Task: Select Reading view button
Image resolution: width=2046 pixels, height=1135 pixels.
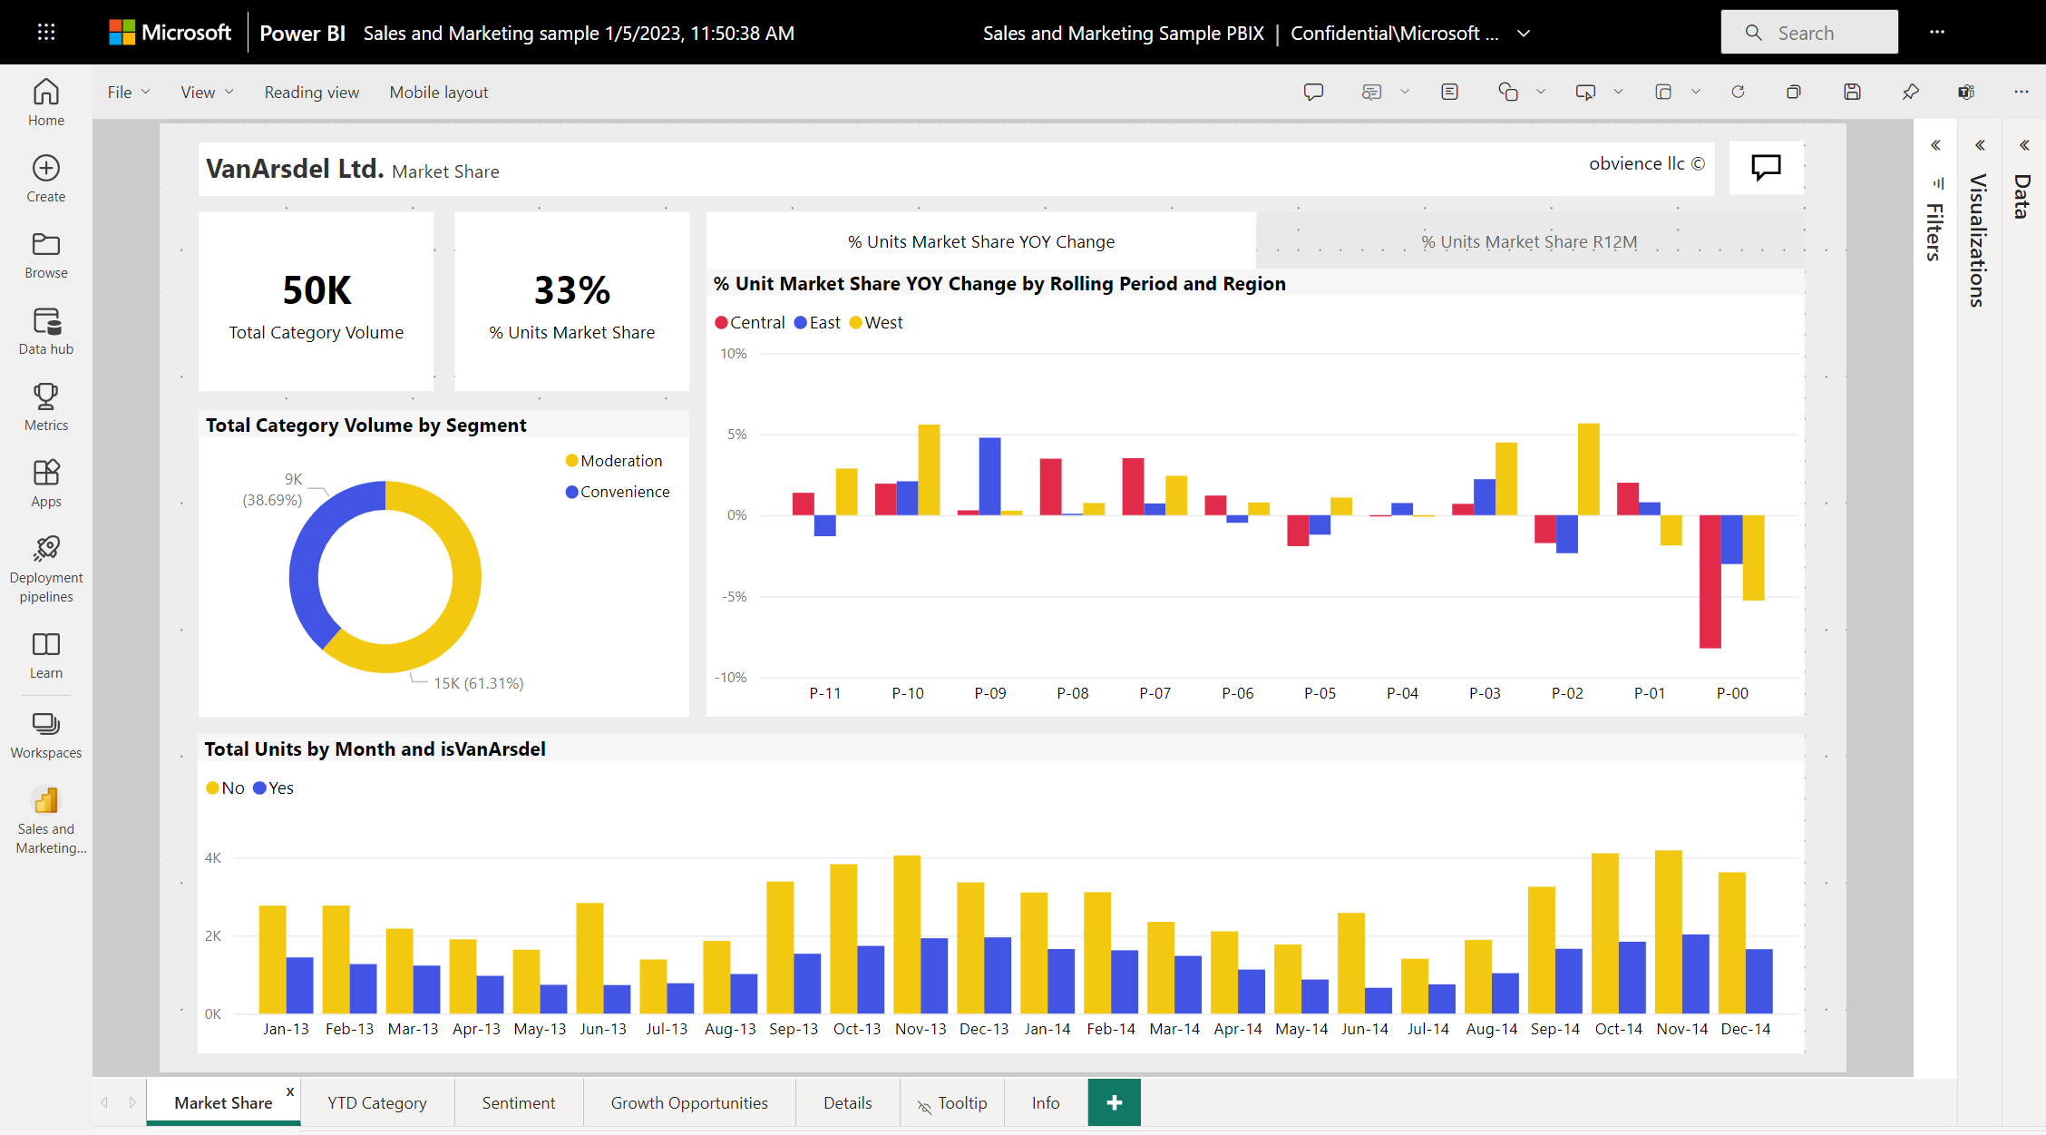Action: 310,91
